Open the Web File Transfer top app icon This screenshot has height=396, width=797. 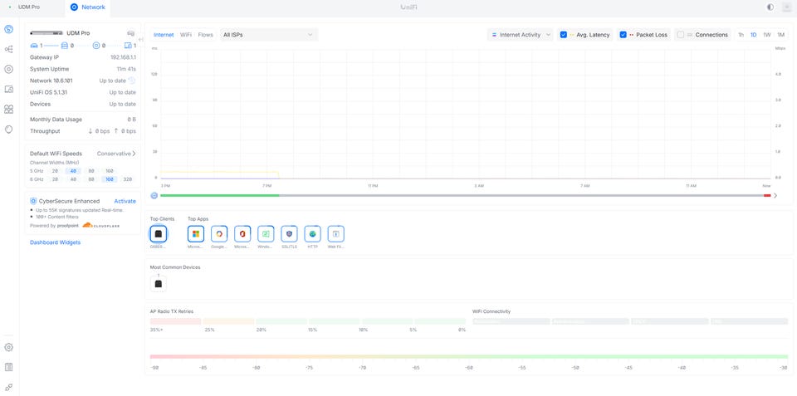tap(336, 234)
